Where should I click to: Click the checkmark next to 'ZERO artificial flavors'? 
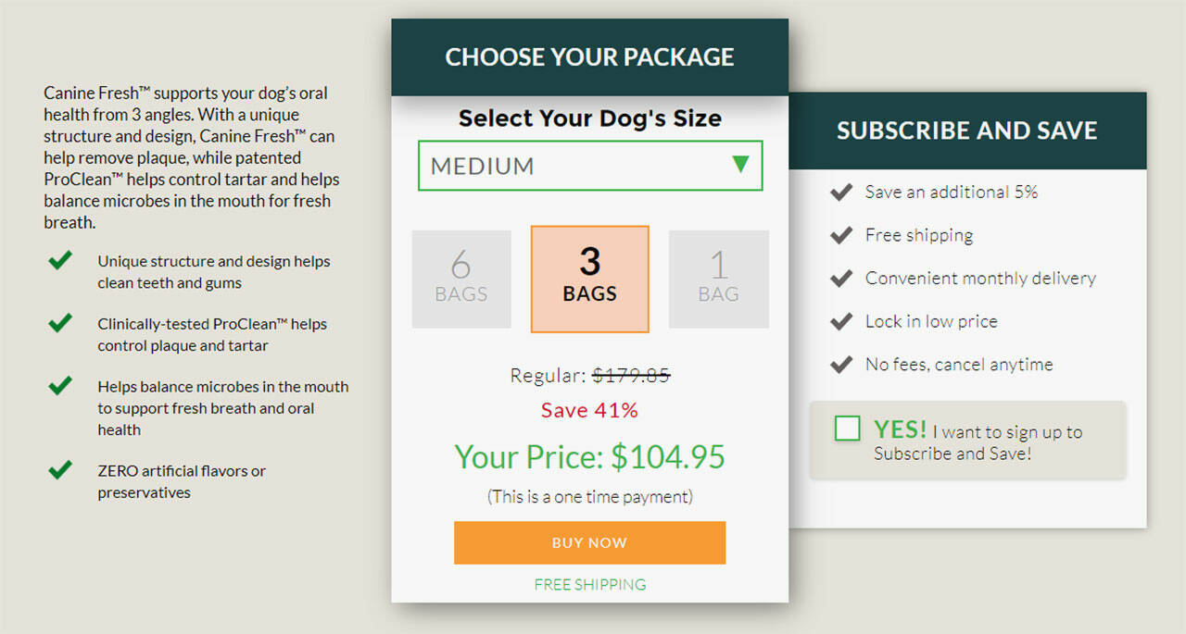(x=60, y=470)
